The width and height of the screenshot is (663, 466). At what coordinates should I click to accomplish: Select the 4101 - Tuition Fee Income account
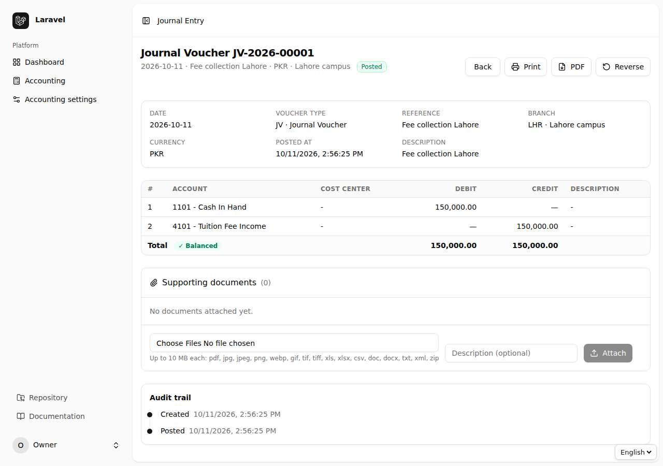click(219, 226)
